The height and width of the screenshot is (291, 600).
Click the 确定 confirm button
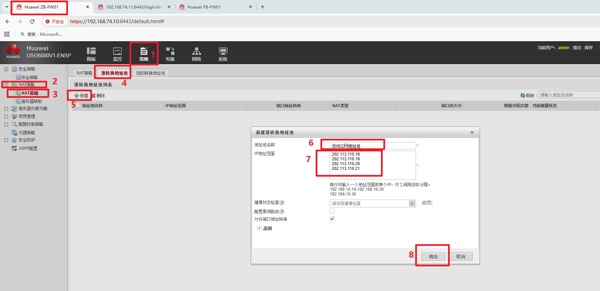[433, 257]
